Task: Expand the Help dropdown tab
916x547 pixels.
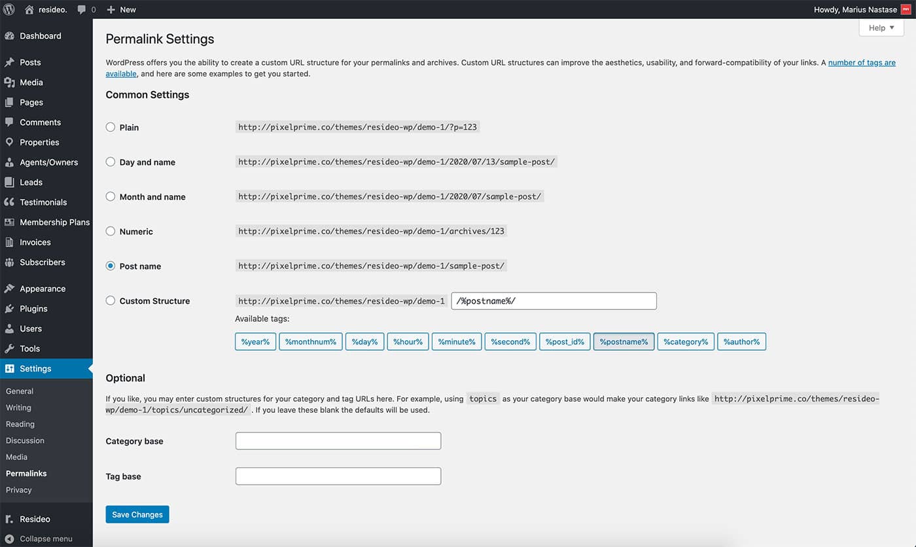Action: pyautogui.click(x=881, y=28)
